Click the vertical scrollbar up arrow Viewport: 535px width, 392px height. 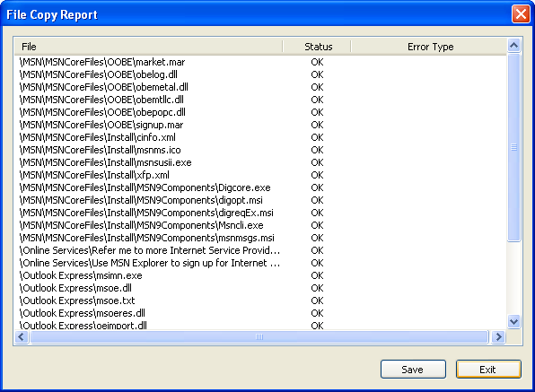(513, 46)
